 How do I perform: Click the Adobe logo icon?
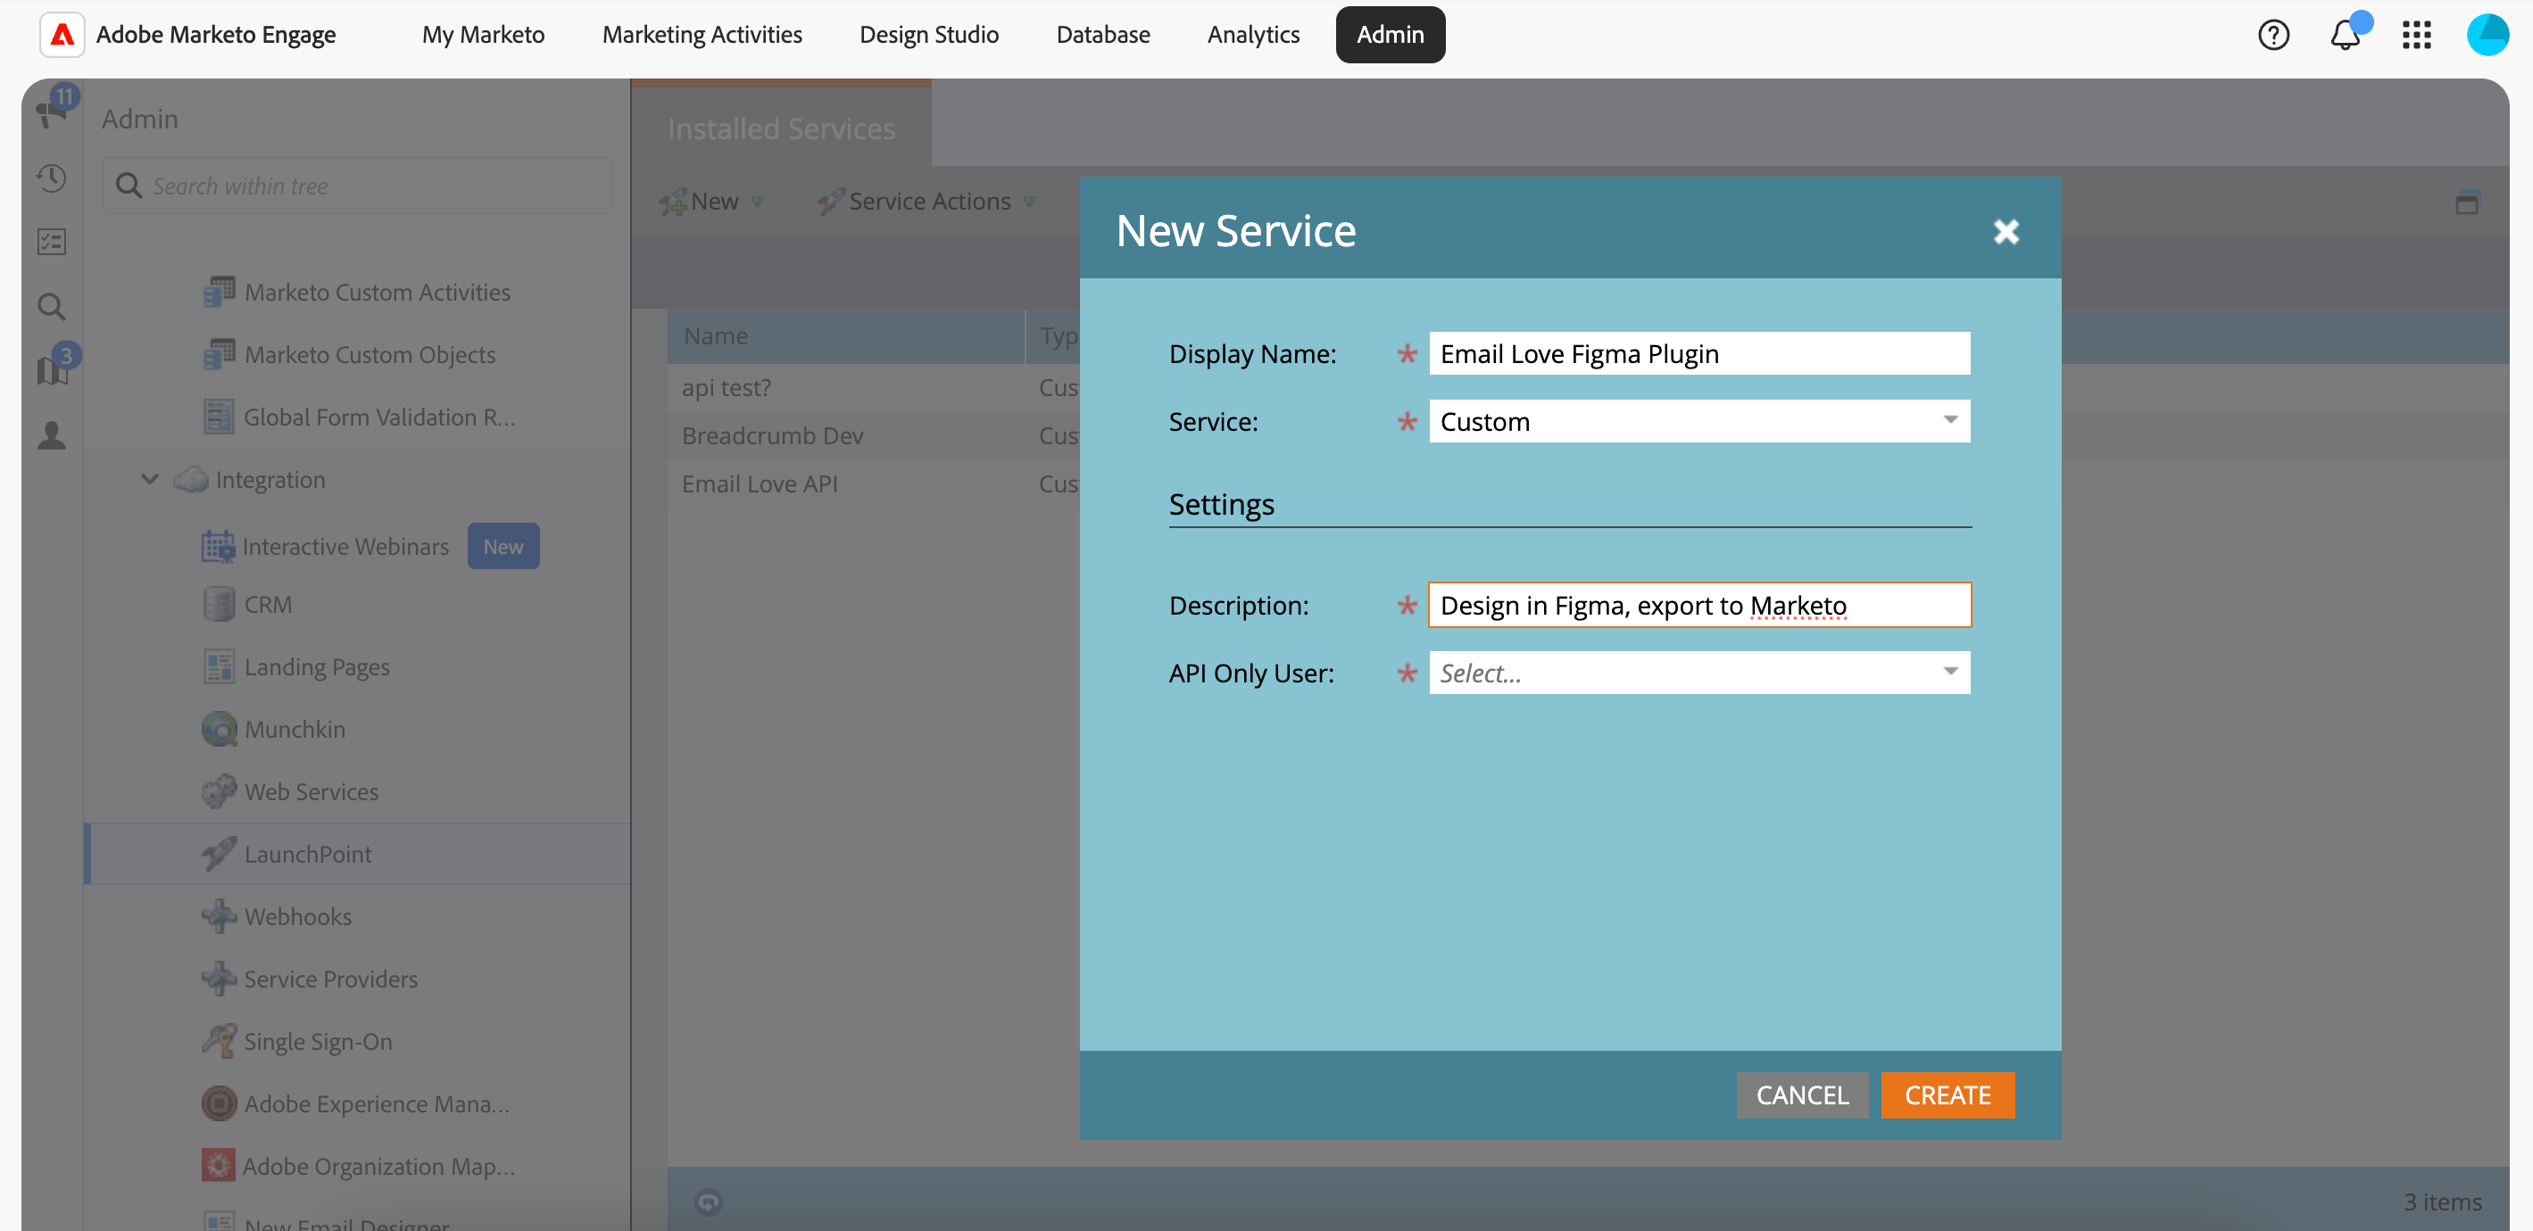(x=62, y=35)
